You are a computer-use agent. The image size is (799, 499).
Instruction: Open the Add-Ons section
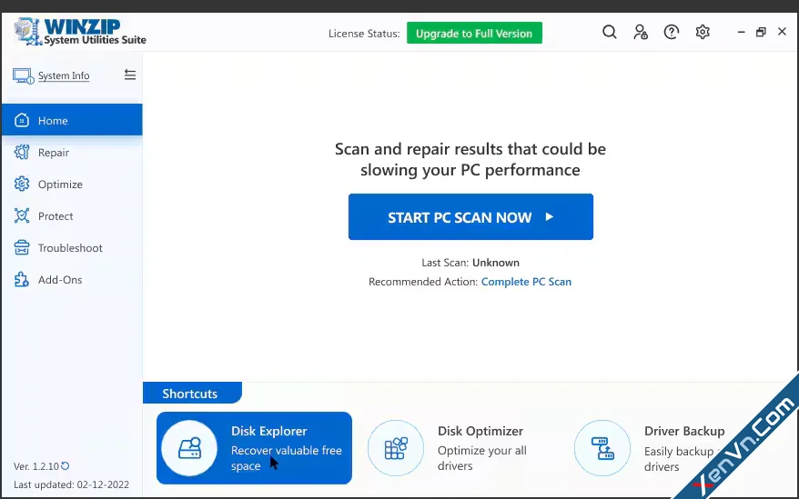[x=72, y=280]
